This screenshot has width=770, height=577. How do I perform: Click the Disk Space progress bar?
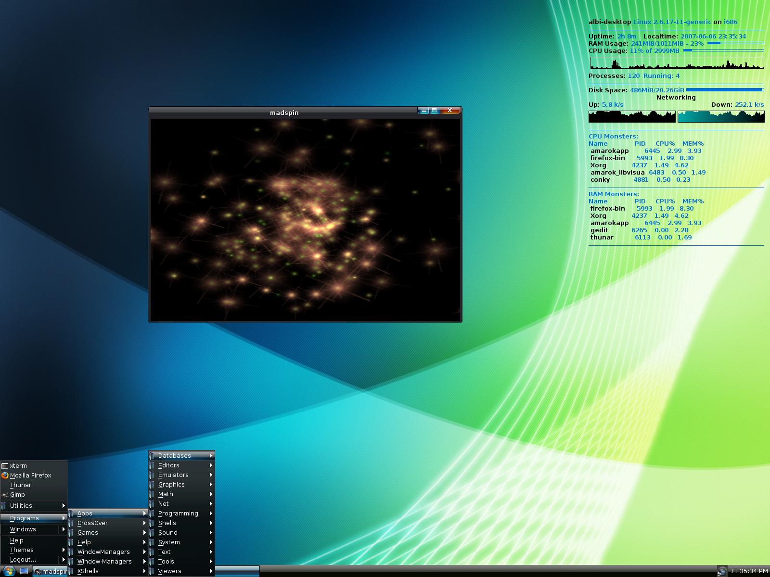[x=725, y=90]
